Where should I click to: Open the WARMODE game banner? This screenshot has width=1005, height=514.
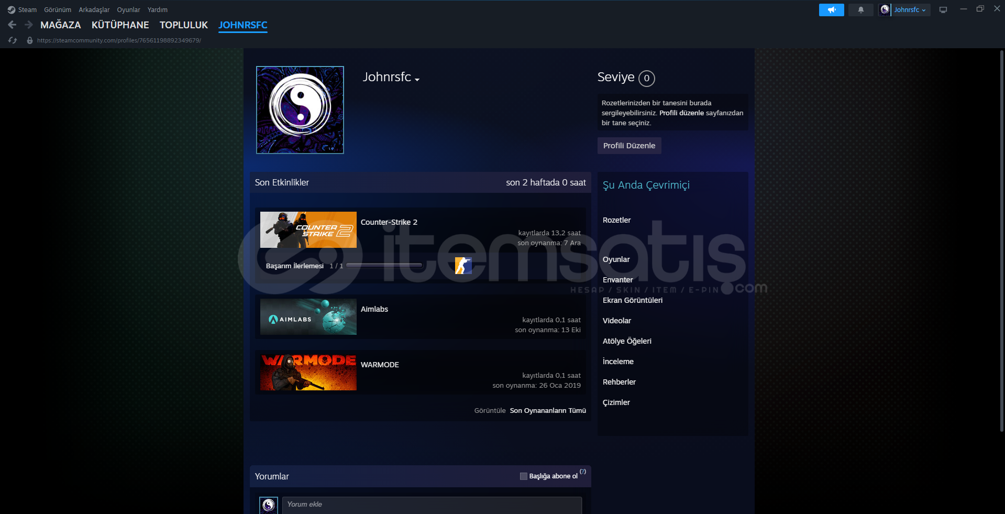(308, 372)
